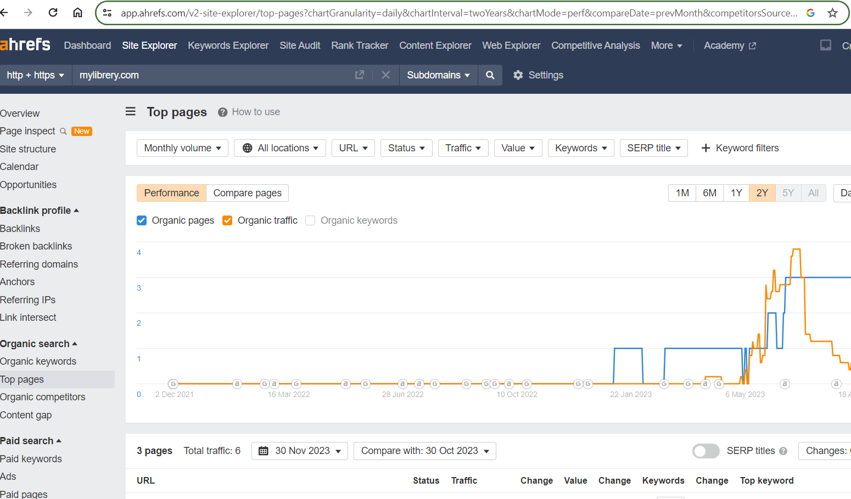Viewport: 851px width, 499px height.
Task: Go back in browser history
Action: 4,13
